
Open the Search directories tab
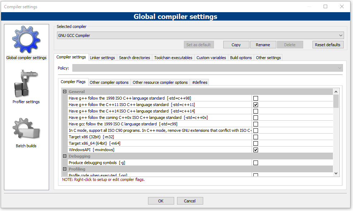(134, 58)
